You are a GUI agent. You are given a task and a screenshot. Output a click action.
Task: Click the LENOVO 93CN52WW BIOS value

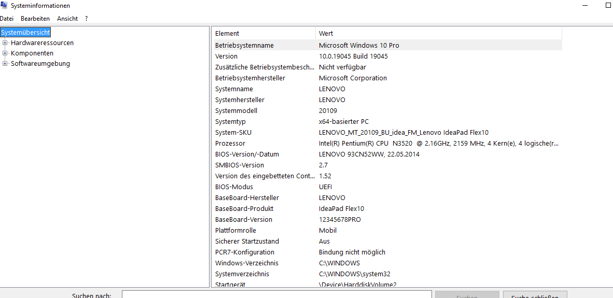coord(369,154)
